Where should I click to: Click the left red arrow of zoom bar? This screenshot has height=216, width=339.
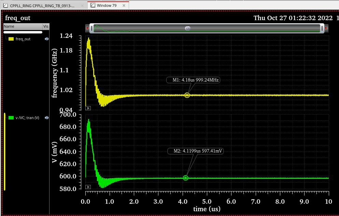[x=87, y=28]
